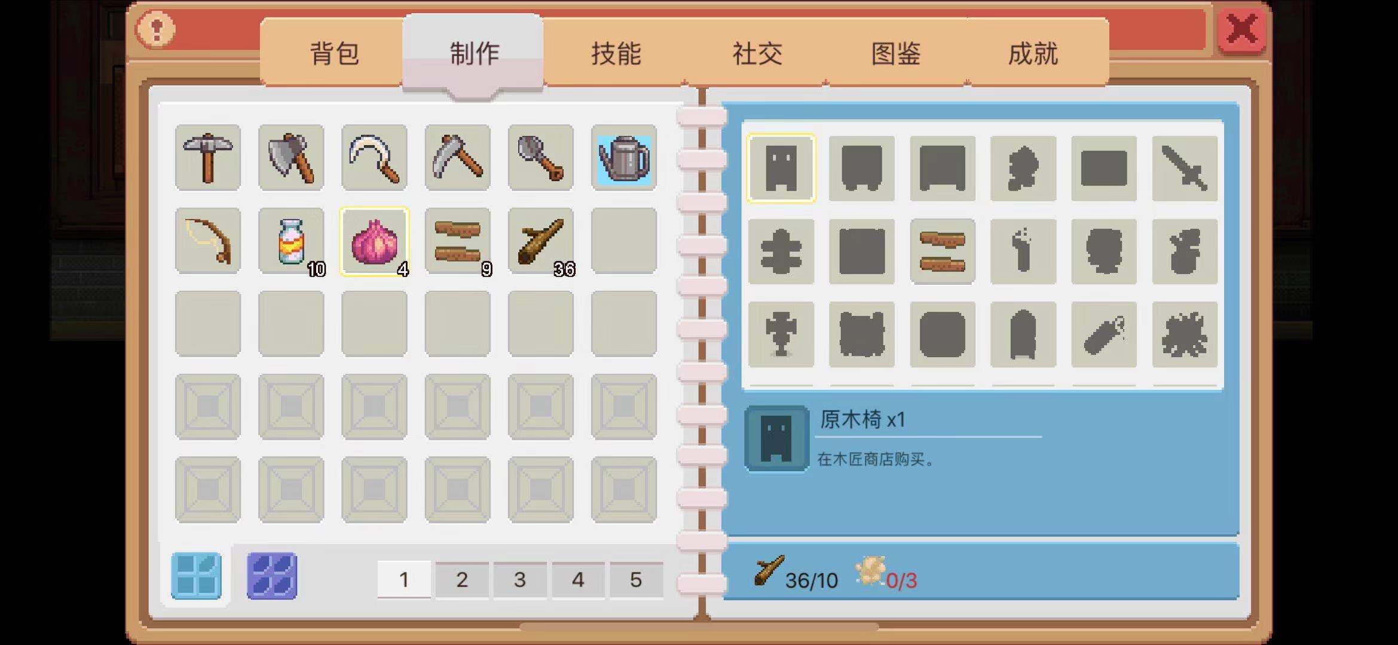This screenshot has height=645, width=1398.
Task: Switch to the 技能 skills tab
Action: pyautogui.click(x=616, y=53)
